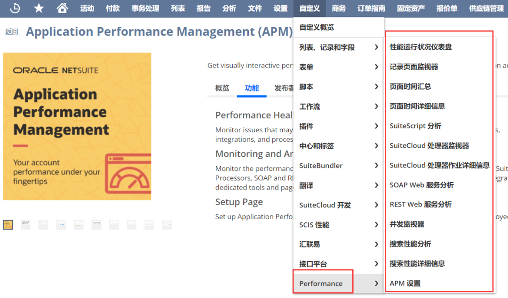Image resolution: width=508 pixels, height=298 pixels.
Task: Open 性能运行状况仪表盘
Action: pyautogui.click(x=421, y=47)
